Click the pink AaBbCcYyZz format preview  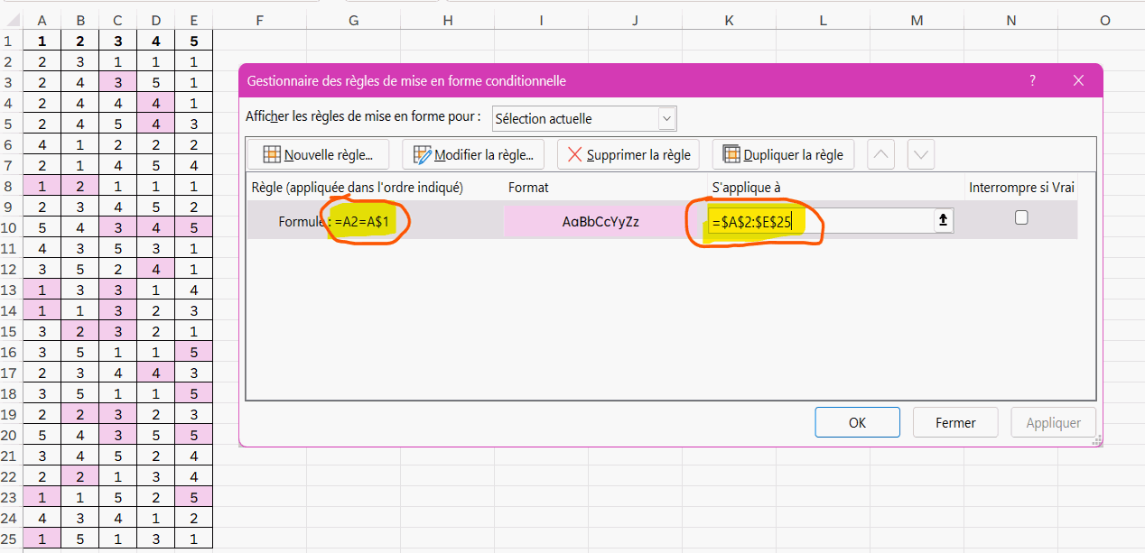(x=600, y=221)
